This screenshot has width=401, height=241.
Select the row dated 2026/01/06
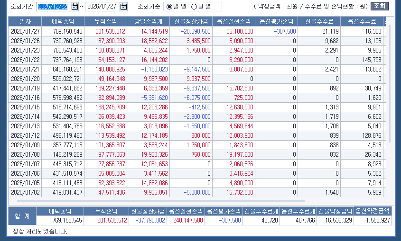pyautogui.click(x=197, y=173)
